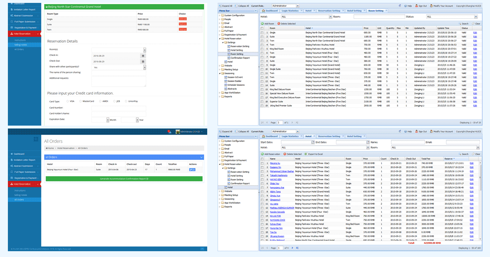Select the MasterCard radio option
This screenshot has height=257, width=490.
(80, 102)
